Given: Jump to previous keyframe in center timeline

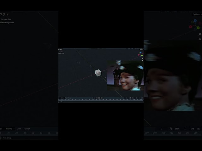Looking at the screenshot, I should pyautogui.click(x=97, y=98).
